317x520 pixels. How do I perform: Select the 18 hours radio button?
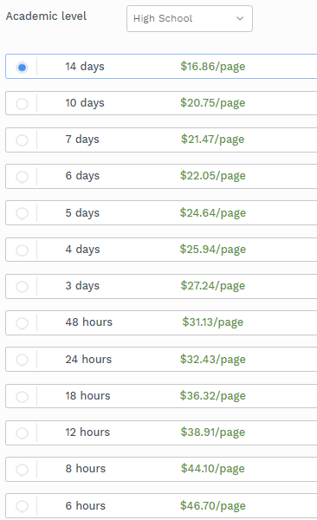click(x=23, y=397)
